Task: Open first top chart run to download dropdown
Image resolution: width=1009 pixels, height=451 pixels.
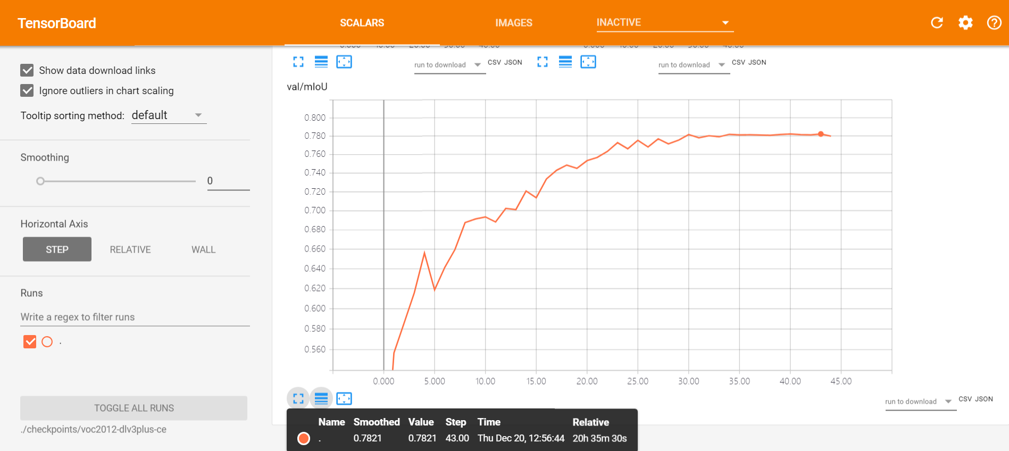Action: tap(449, 65)
